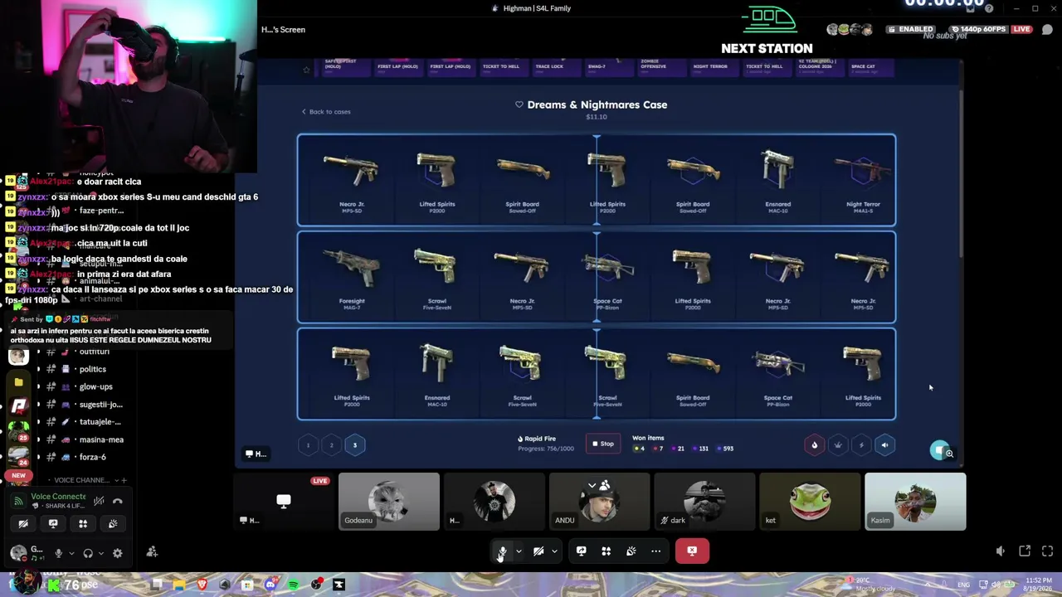Toggle noise suppression in voice panel

[99, 501]
